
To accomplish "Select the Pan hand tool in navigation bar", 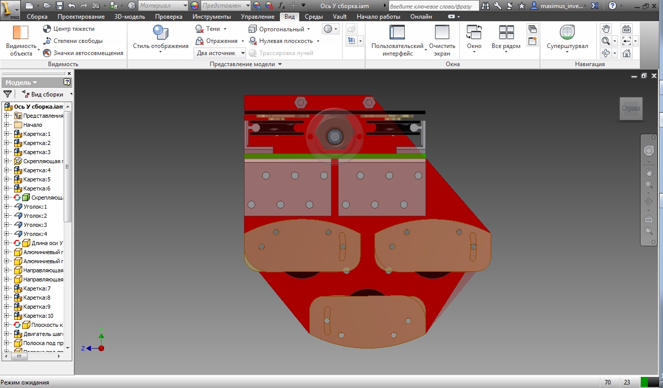I will (649, 172).
